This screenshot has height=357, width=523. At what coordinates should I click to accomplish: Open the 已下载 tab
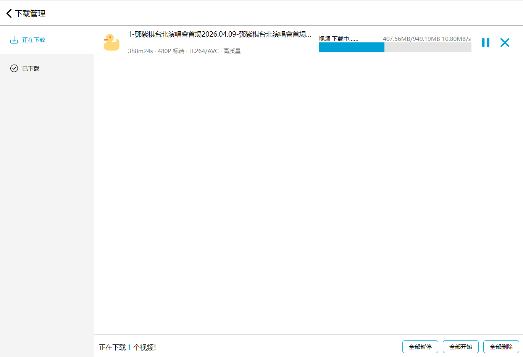click(31, 69)
